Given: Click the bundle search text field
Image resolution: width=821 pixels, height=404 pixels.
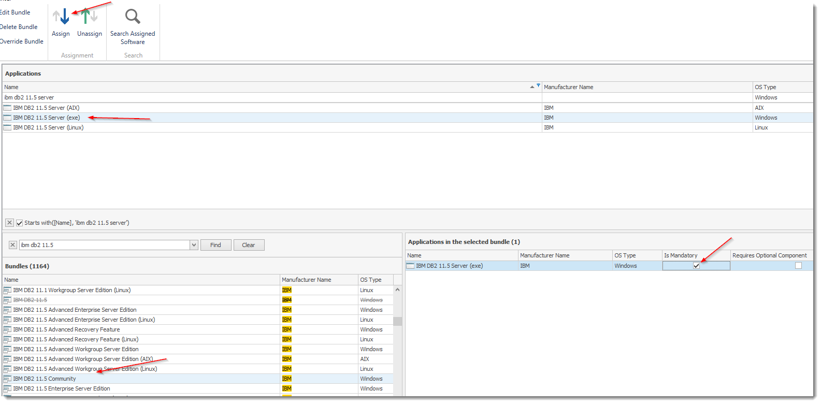Looking at the screenshot, I should click(x=105, y=245).
